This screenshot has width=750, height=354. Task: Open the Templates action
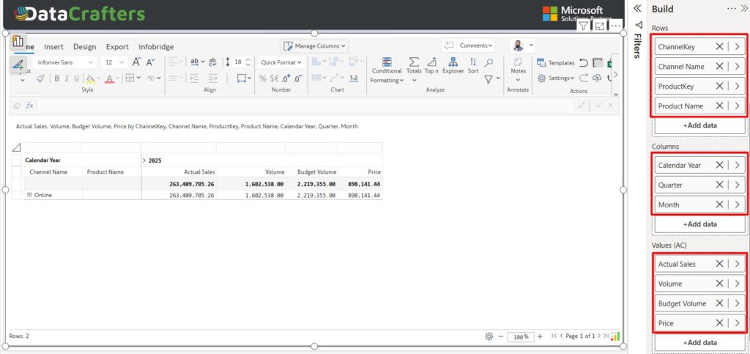coord(556,63)
